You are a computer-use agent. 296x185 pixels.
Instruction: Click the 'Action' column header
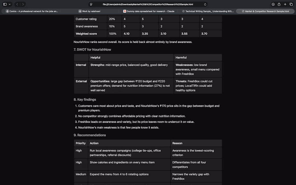click(x=94, y=143)
